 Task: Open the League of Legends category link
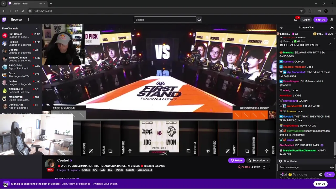click(x=69, y=170)
